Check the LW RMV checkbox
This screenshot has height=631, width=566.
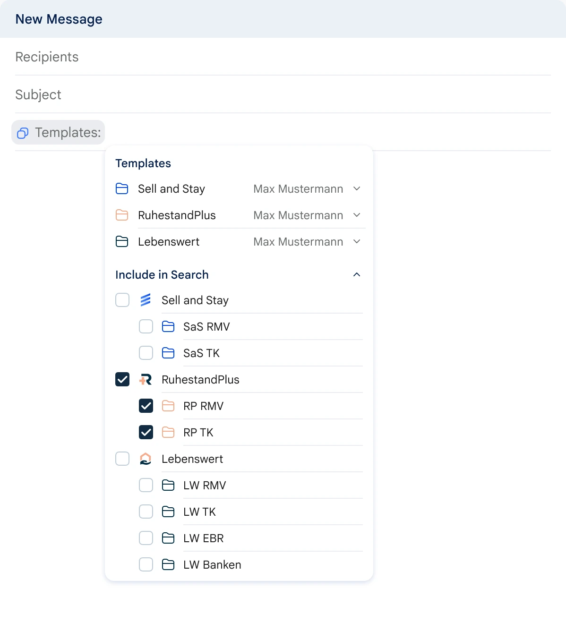pyautogui.click(x=146, y=485)
